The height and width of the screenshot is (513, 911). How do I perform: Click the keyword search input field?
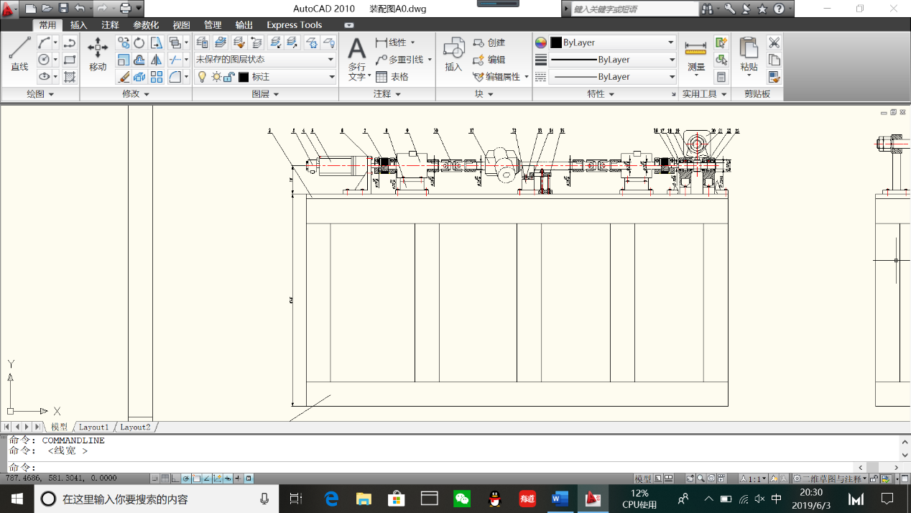[634, 9]
